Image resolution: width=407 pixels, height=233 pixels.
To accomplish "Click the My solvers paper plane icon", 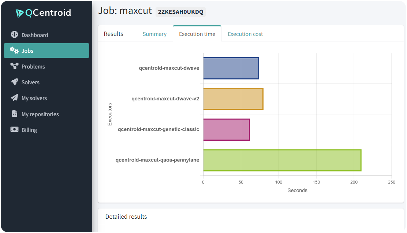I will tap(14, 98).
